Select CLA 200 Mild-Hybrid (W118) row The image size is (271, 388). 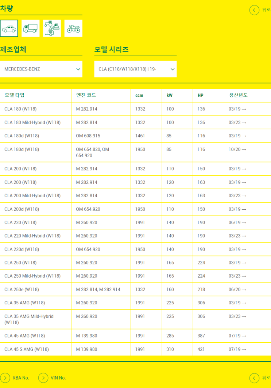tap(135, 196)
